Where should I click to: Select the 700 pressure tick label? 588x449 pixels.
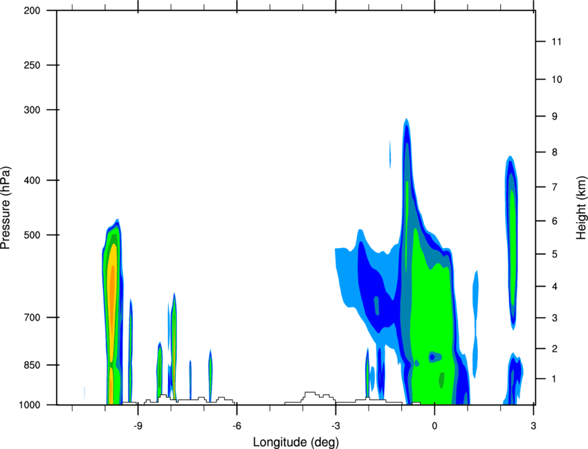[x=32, y=317]
